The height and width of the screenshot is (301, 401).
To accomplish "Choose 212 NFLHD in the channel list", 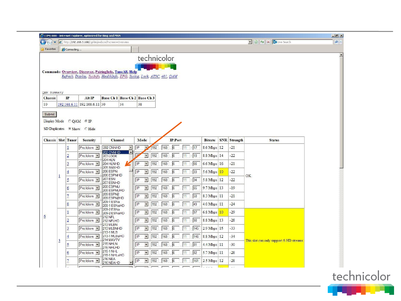I will (111, 221).
